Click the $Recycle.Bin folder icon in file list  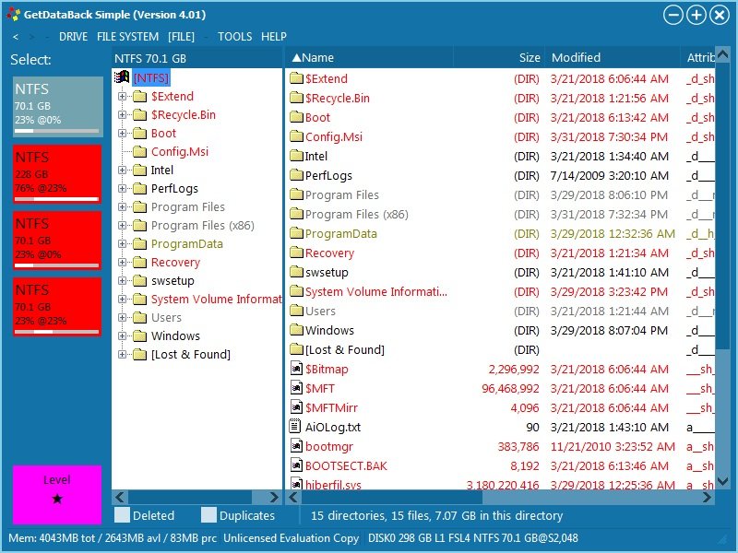296,98
